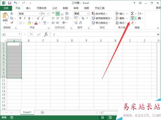
Task: Click the Paste clipboard icon
Action: pyautogui.click(x=5, y=15)
